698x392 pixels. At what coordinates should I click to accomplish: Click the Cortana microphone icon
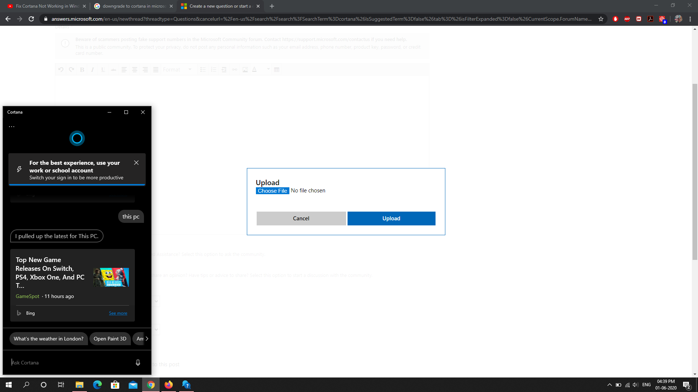pyautogui.click(x=138, y=363)
